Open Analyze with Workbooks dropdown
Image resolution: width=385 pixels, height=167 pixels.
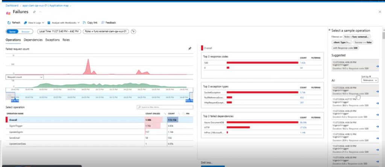(63, 22)
